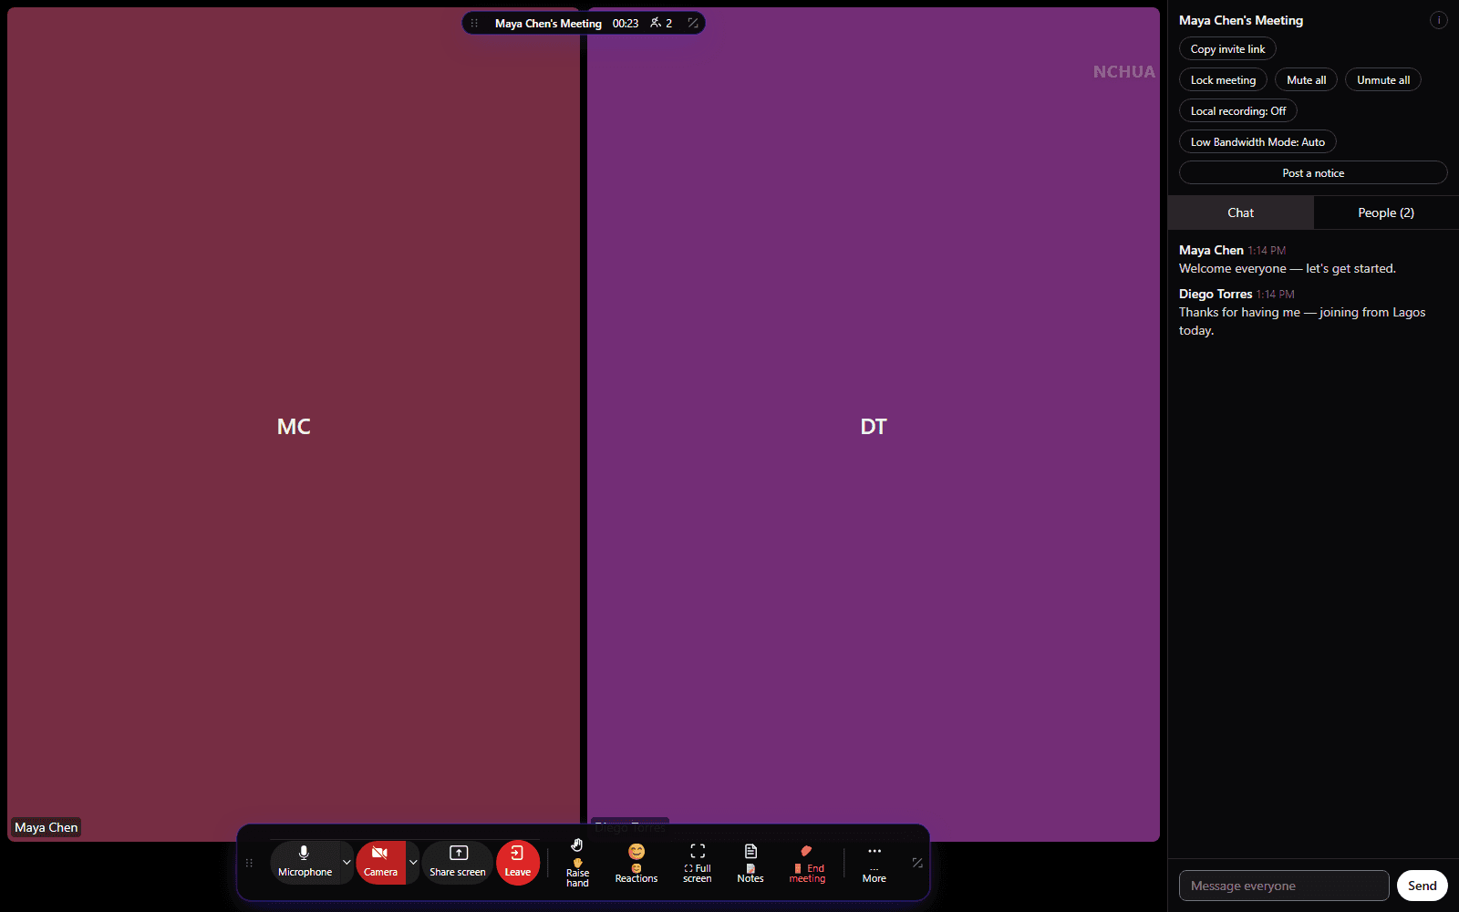Collapse the bottom toolbar with the resize icon
This screenshot has width=1459, height=912.
[917, 863]
